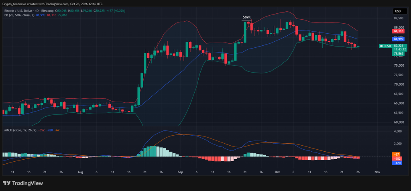Viewport: 411px width, 191px height.
Task: Click the 67,500 price axis label
Action: click(399, 94)
